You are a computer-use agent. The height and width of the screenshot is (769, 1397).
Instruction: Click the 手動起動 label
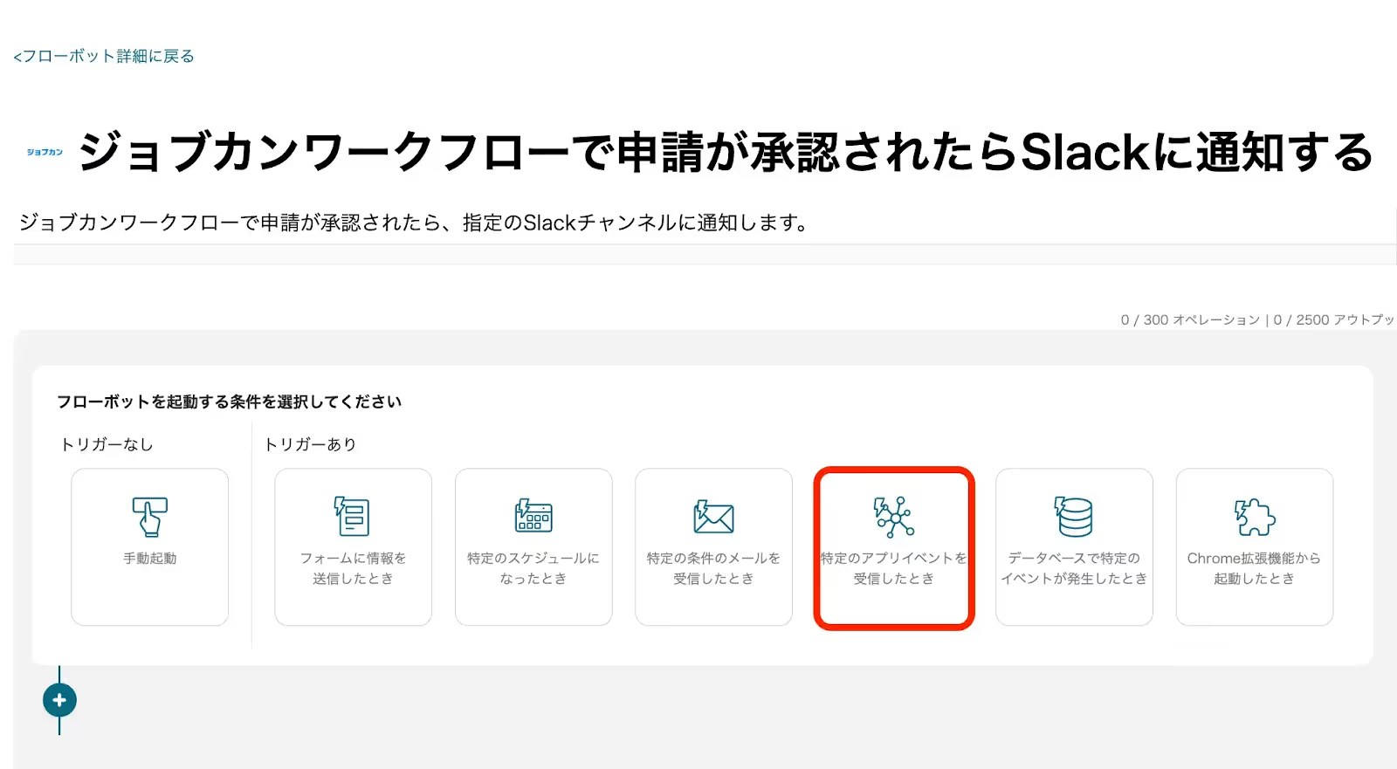coord(149,559)
